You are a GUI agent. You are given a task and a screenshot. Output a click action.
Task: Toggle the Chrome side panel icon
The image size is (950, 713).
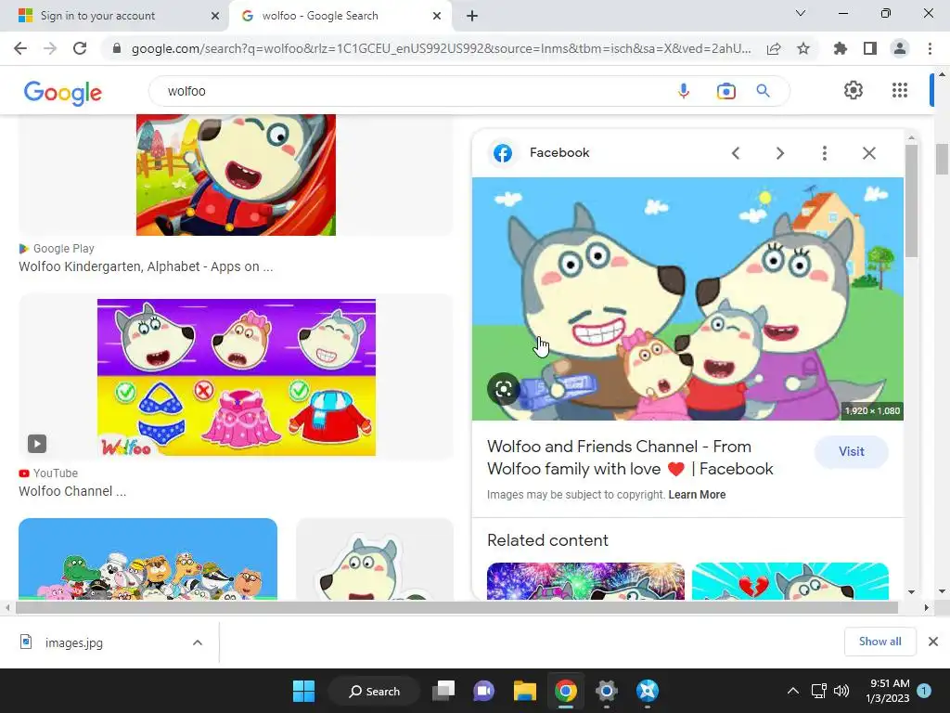[870, 48]
